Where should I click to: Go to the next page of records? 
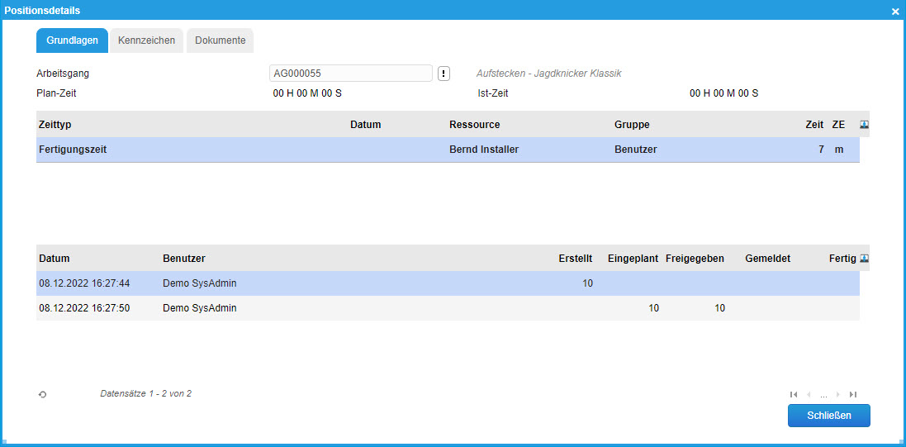tap(838, 395)
